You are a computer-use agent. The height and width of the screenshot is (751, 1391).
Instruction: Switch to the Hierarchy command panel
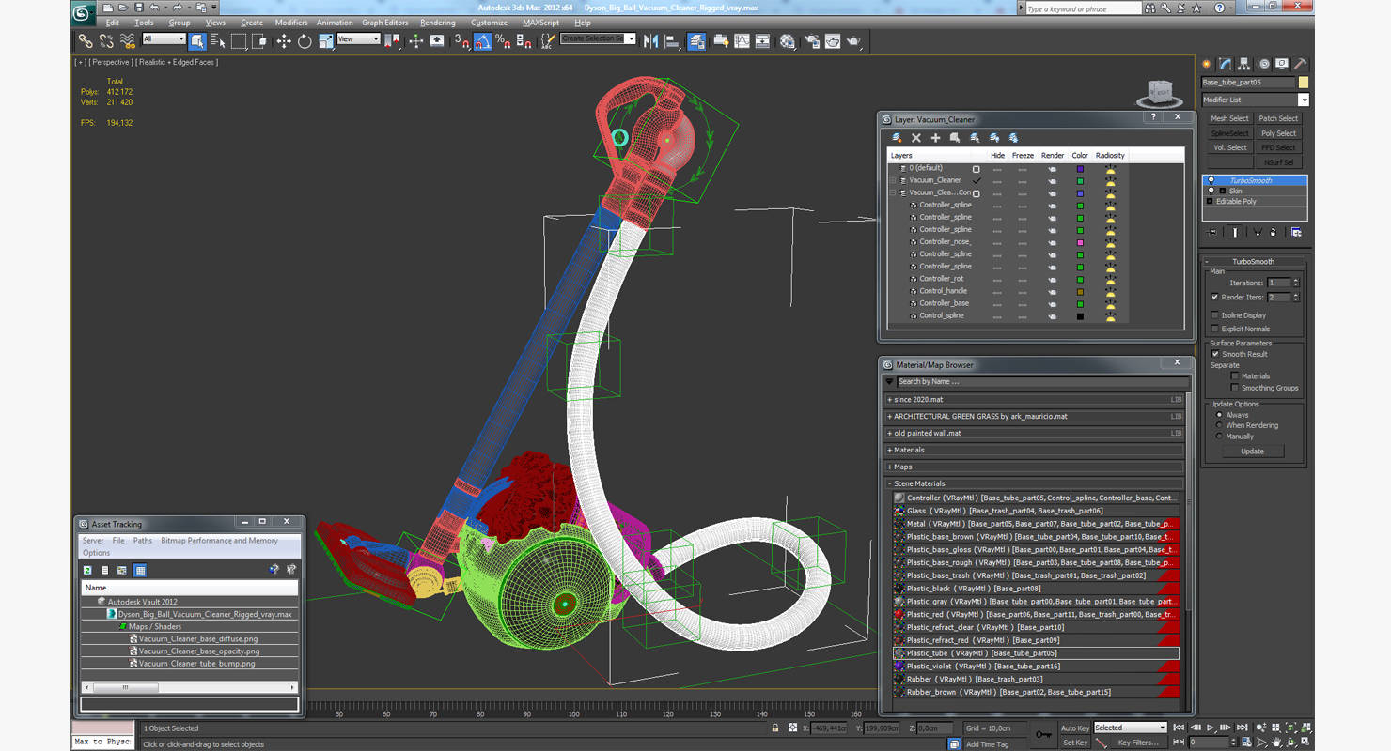[x=1245, y=64]
